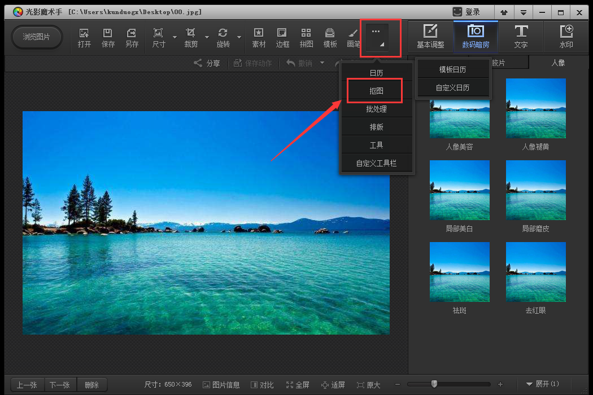Open the 撤销 undo dropdown arrow
Viewport: 593px width, 395px height.
coord(323,63)
